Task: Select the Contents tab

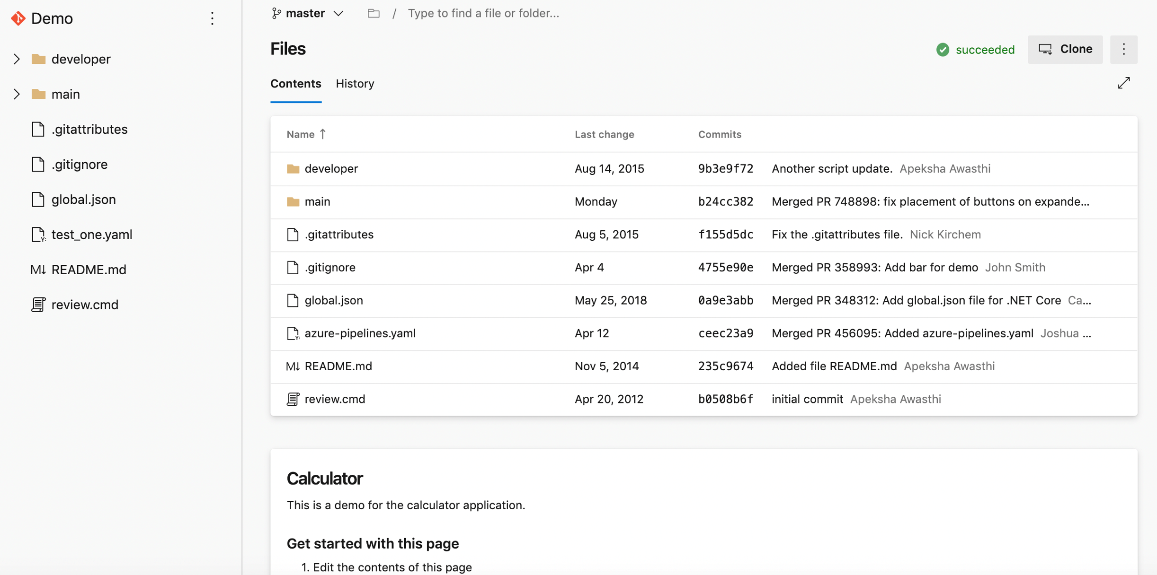Action: tap(296, 83)
